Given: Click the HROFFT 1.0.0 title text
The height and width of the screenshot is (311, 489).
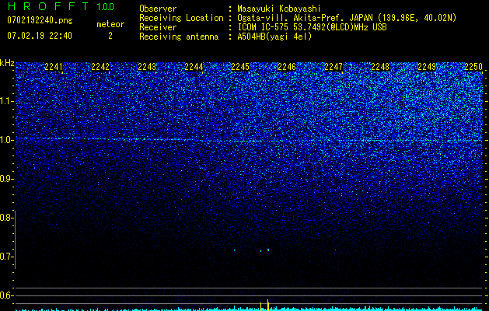Looking at the screenshot, I should (61, 6).
